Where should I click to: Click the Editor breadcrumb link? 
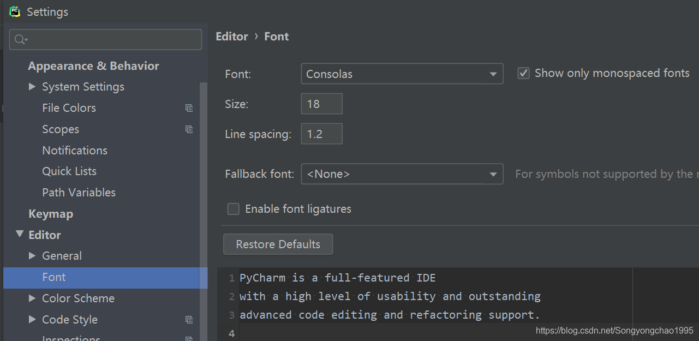point(232,37)
